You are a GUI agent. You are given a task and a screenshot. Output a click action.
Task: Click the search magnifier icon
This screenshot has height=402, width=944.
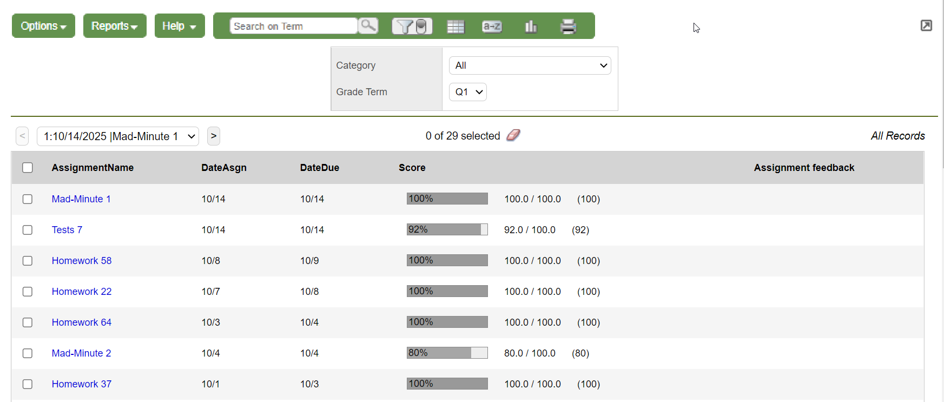(x=368, y=25)
